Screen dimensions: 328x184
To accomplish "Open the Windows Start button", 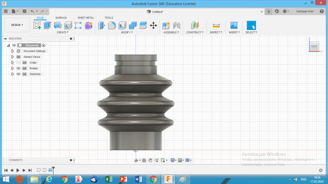I will [x=6, y=179].
